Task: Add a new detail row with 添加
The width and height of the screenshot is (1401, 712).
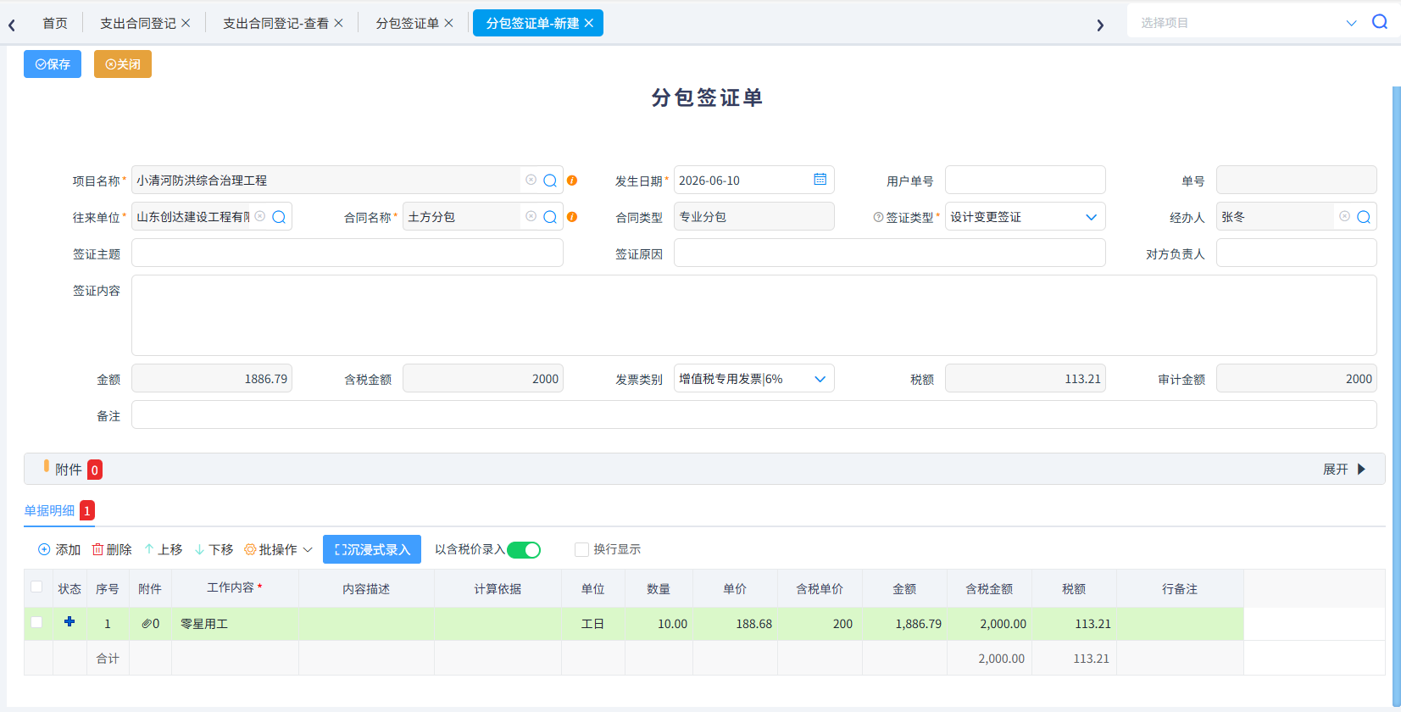Action: coord(59,549)
